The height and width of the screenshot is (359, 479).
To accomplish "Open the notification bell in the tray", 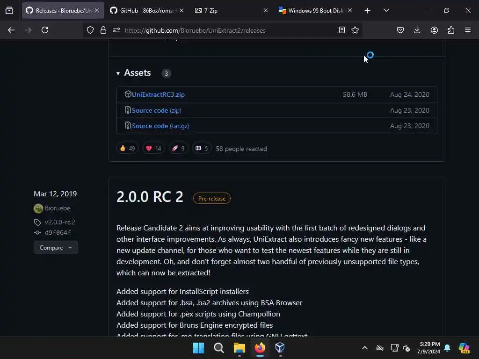I will point(447,348).
